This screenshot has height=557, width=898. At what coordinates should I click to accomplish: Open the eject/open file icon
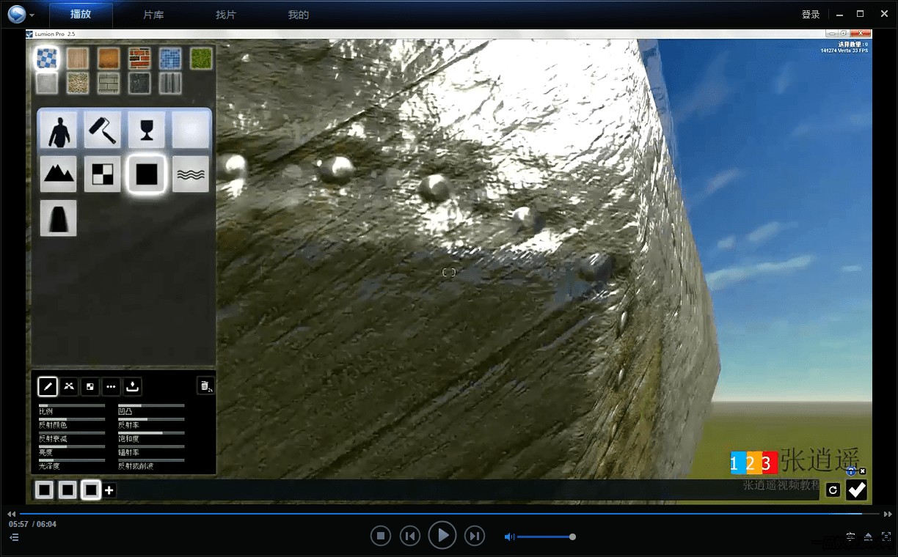[869, 537]
